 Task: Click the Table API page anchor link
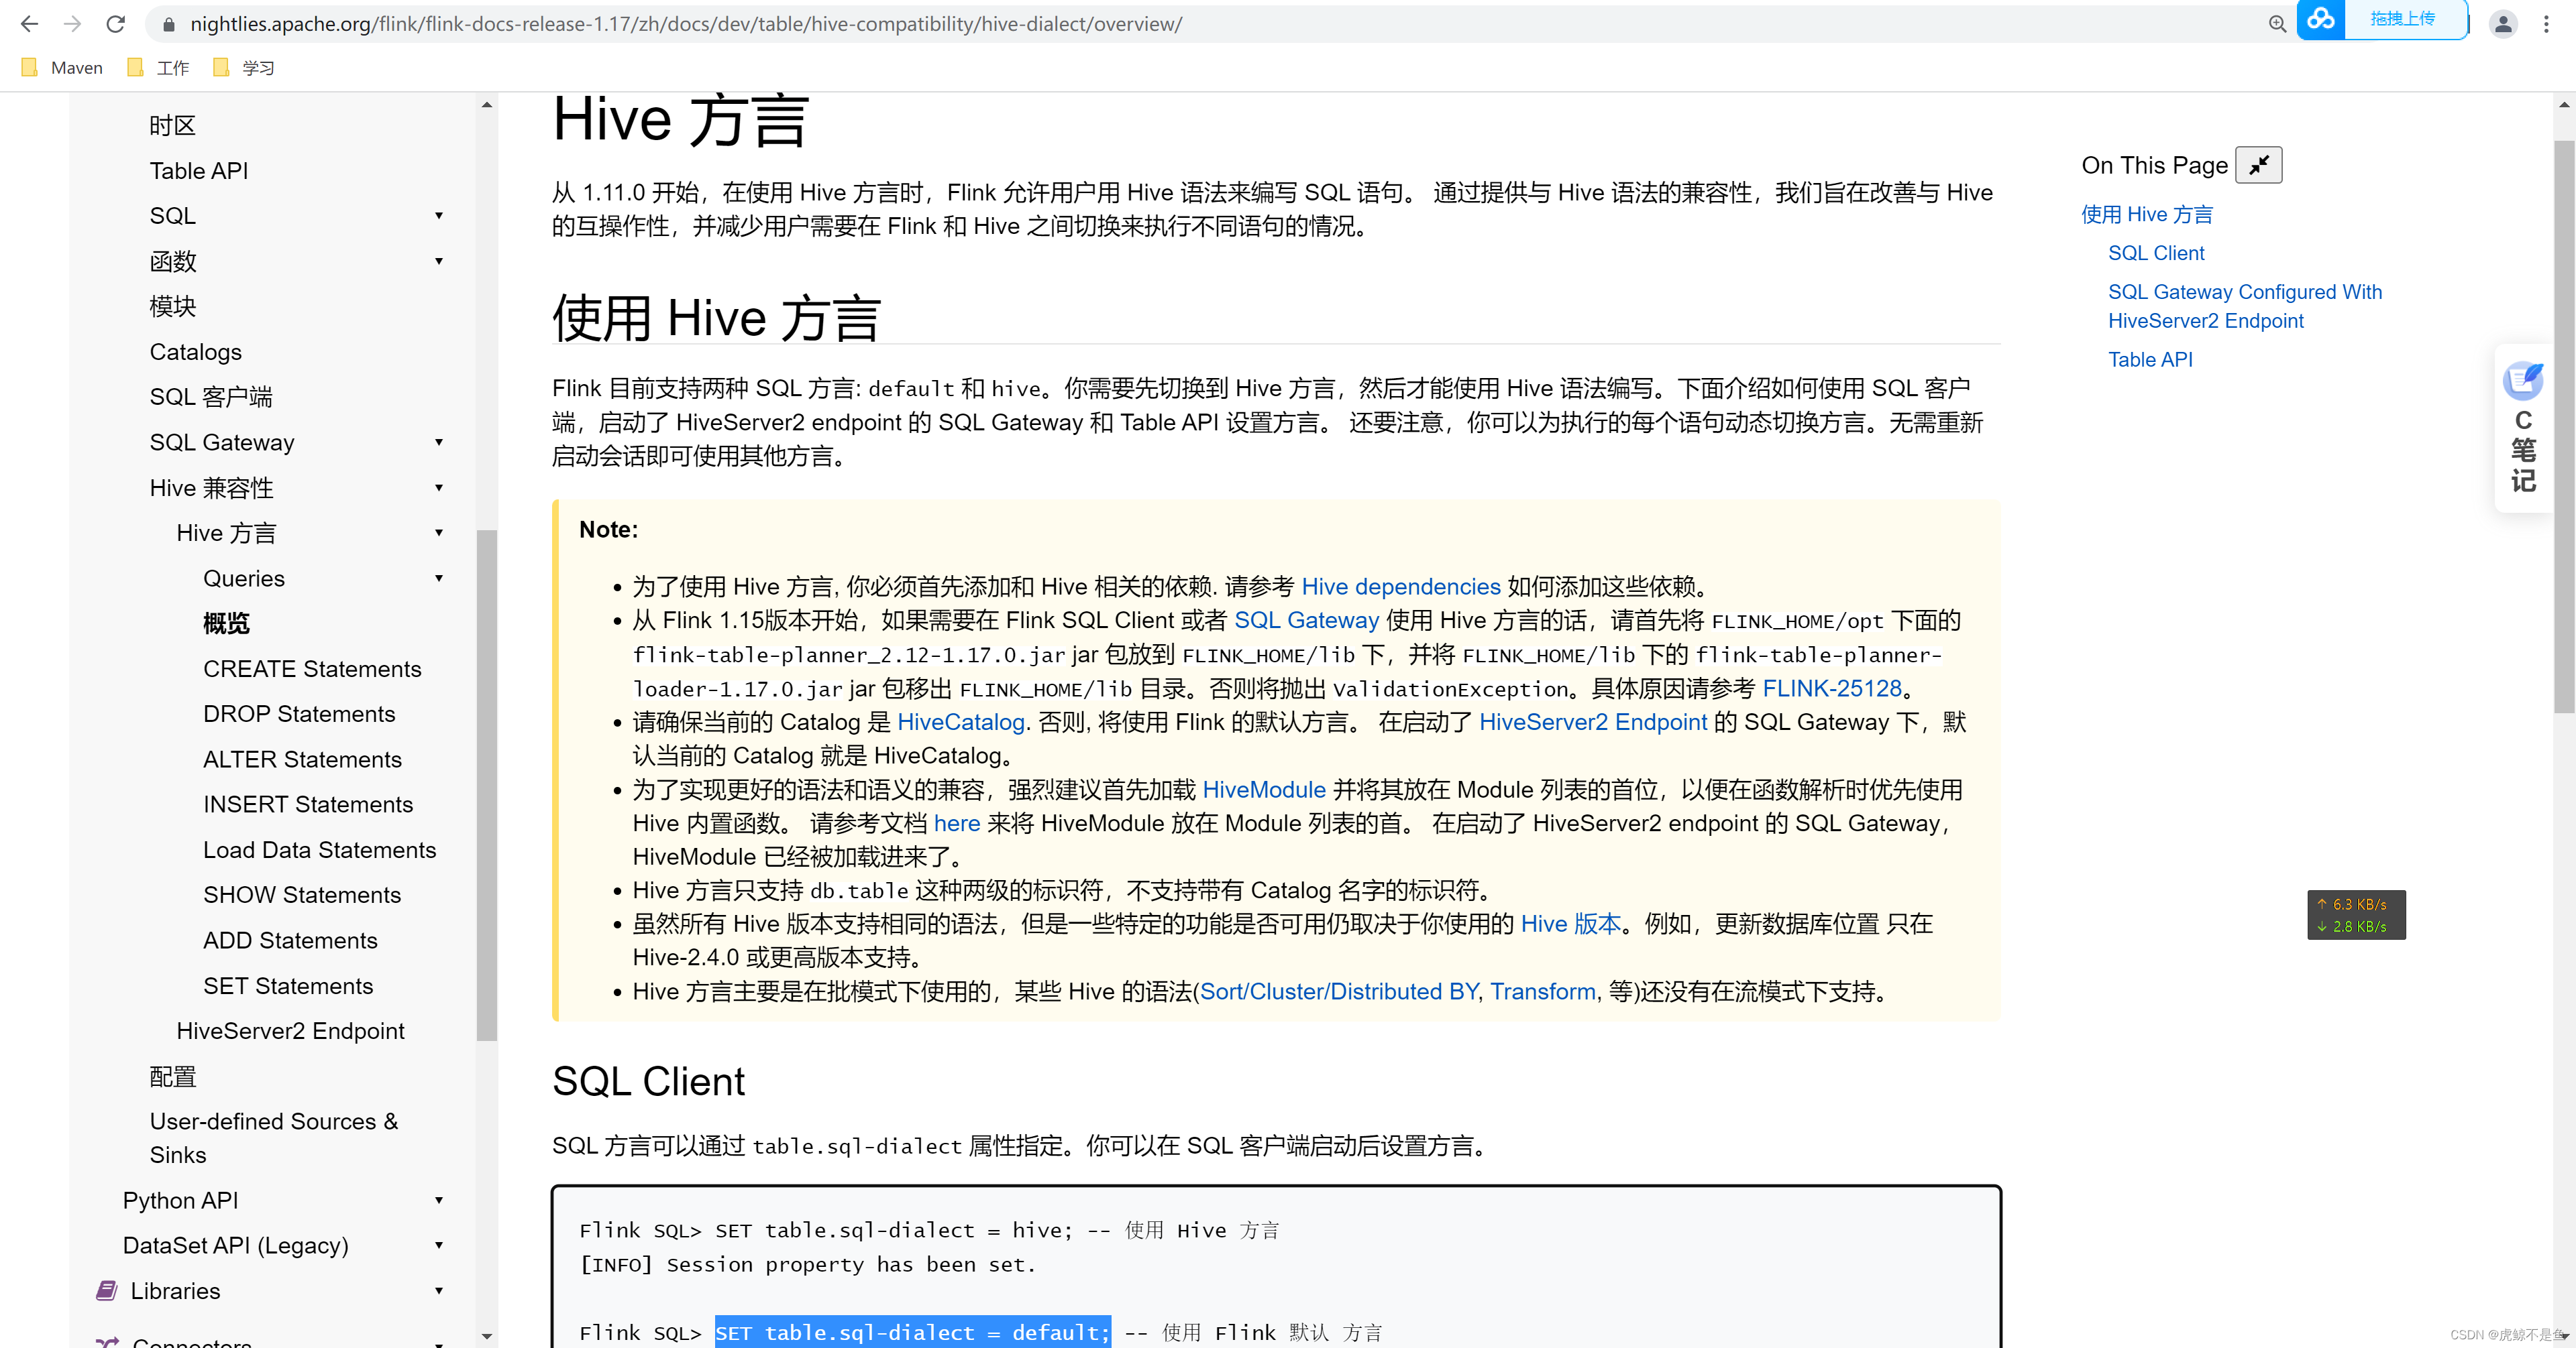[2150, 359]
